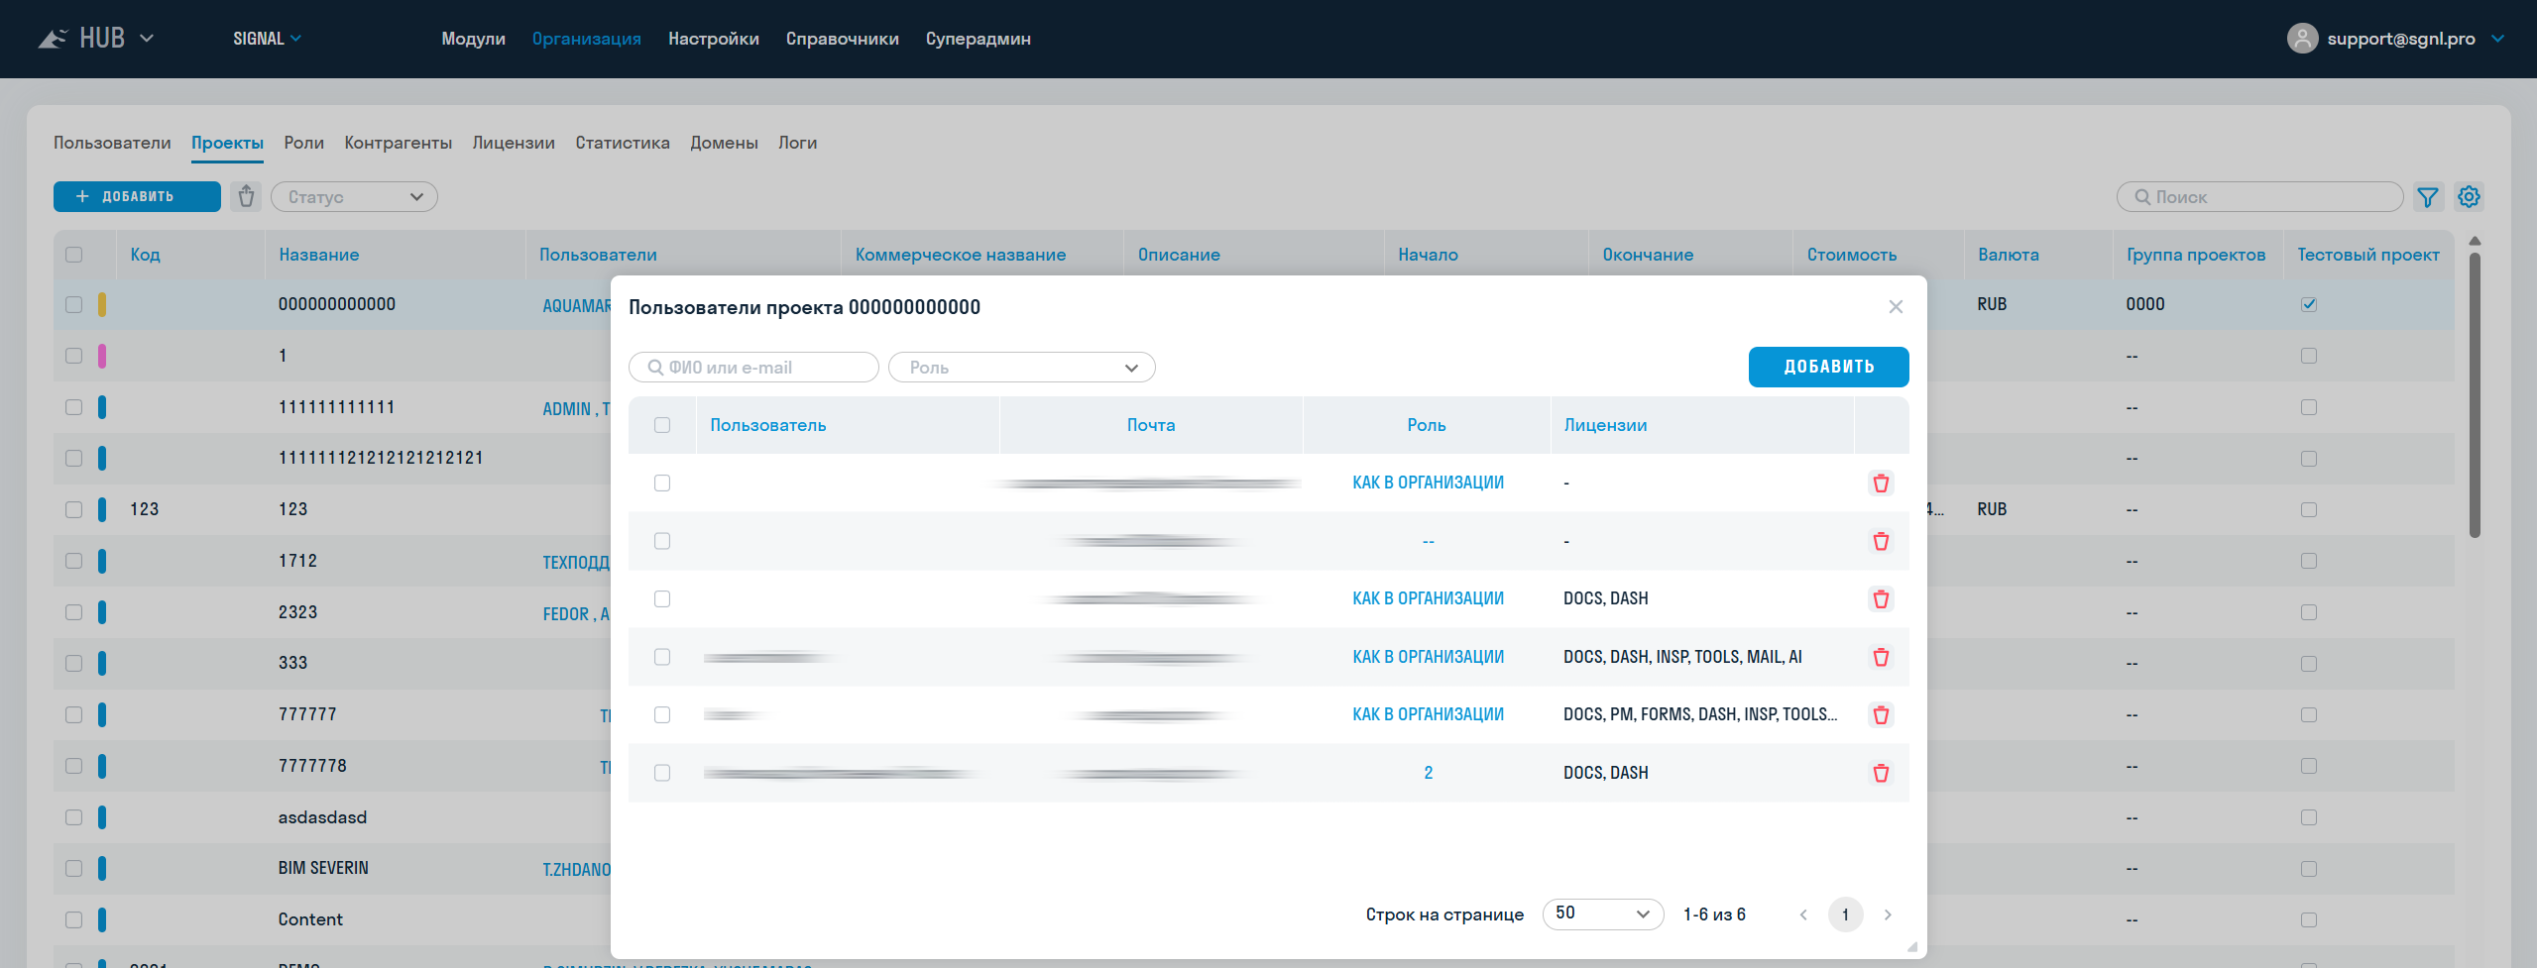Select checkbox for project asdasdasd

coord(73,817)
